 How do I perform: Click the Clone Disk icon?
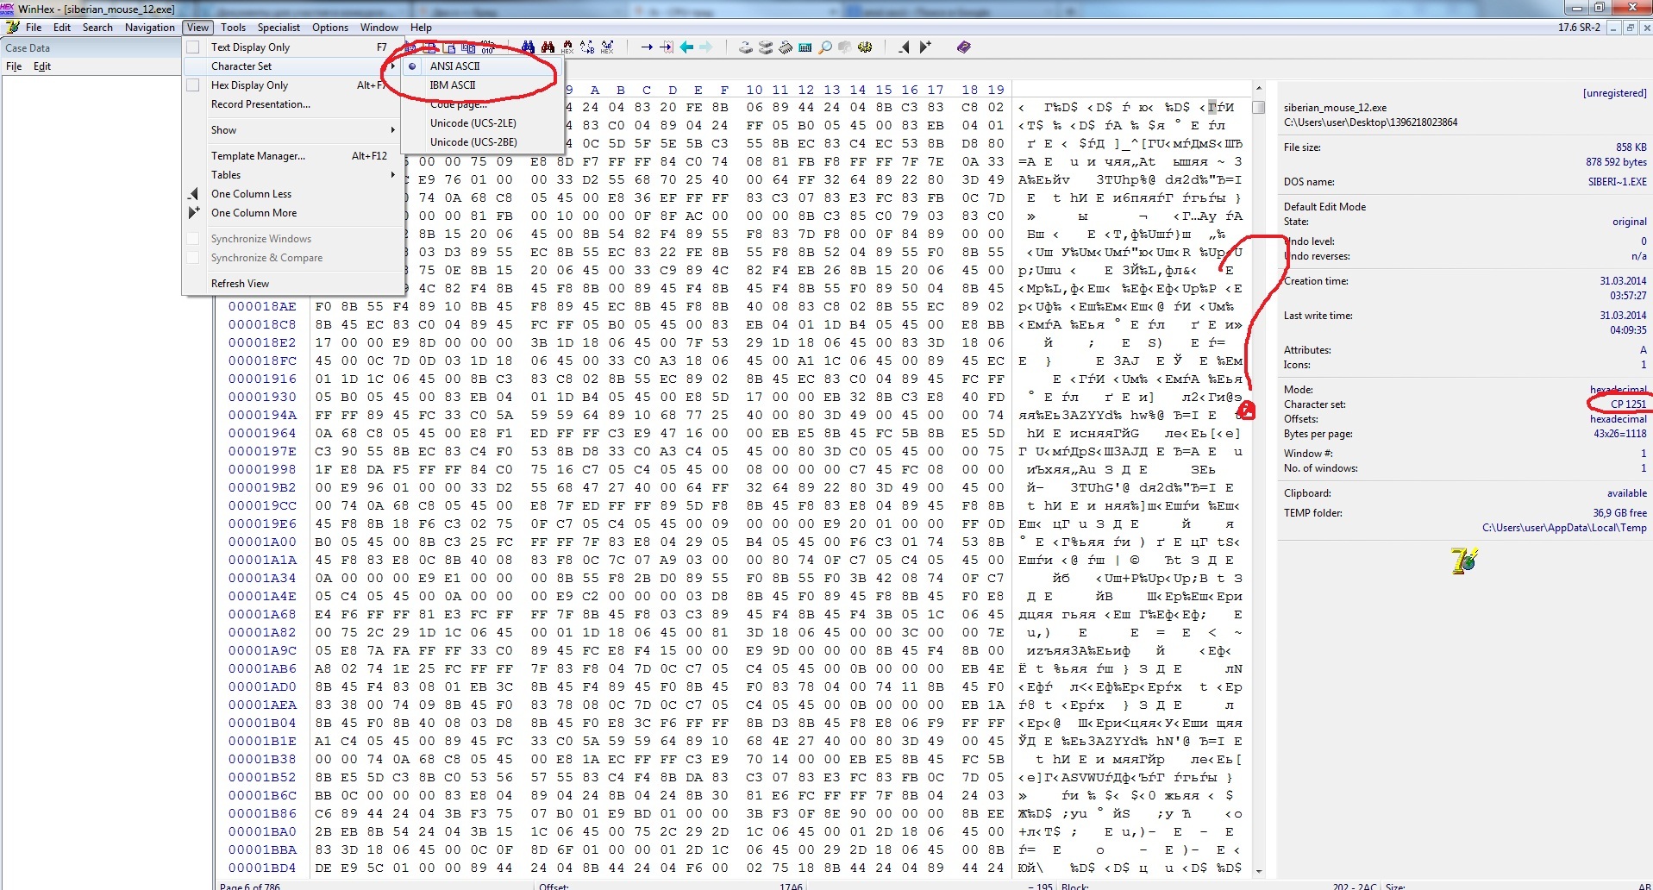[746, 47]
